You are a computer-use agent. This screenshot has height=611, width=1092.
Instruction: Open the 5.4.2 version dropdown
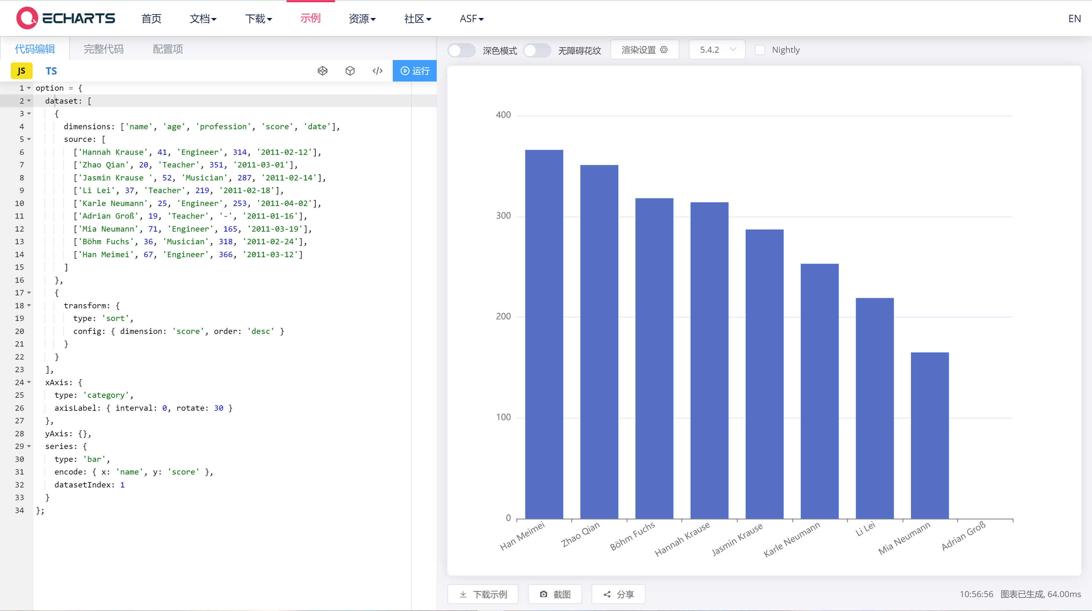[x=717, y=50]
